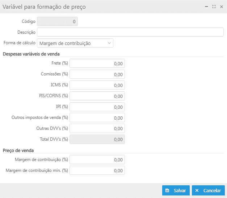Focus the Margem de contribuição (%) input
The width and height of the screenshot is (227, 198).
point(97,160)
